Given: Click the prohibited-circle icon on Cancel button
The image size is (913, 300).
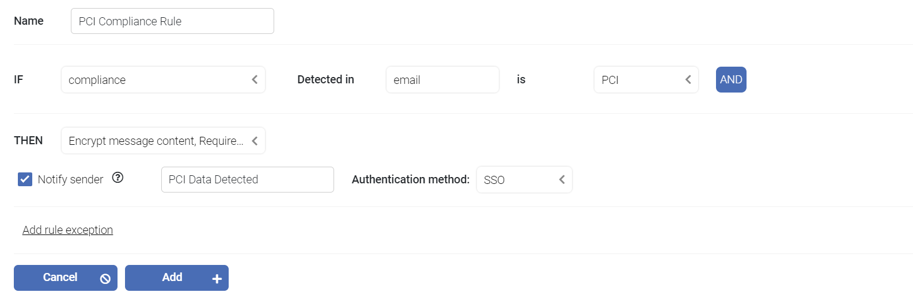Looking at the screenshot, I should (x=105, y=279).
